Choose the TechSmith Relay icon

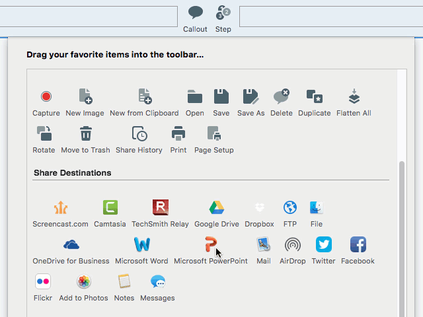click(161, 207)
